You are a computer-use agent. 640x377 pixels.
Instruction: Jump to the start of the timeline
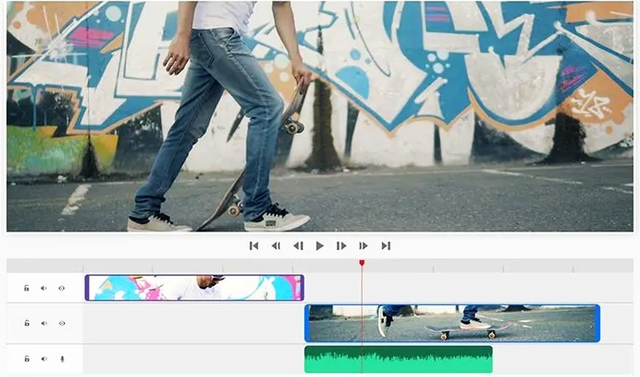click(254, 246)
